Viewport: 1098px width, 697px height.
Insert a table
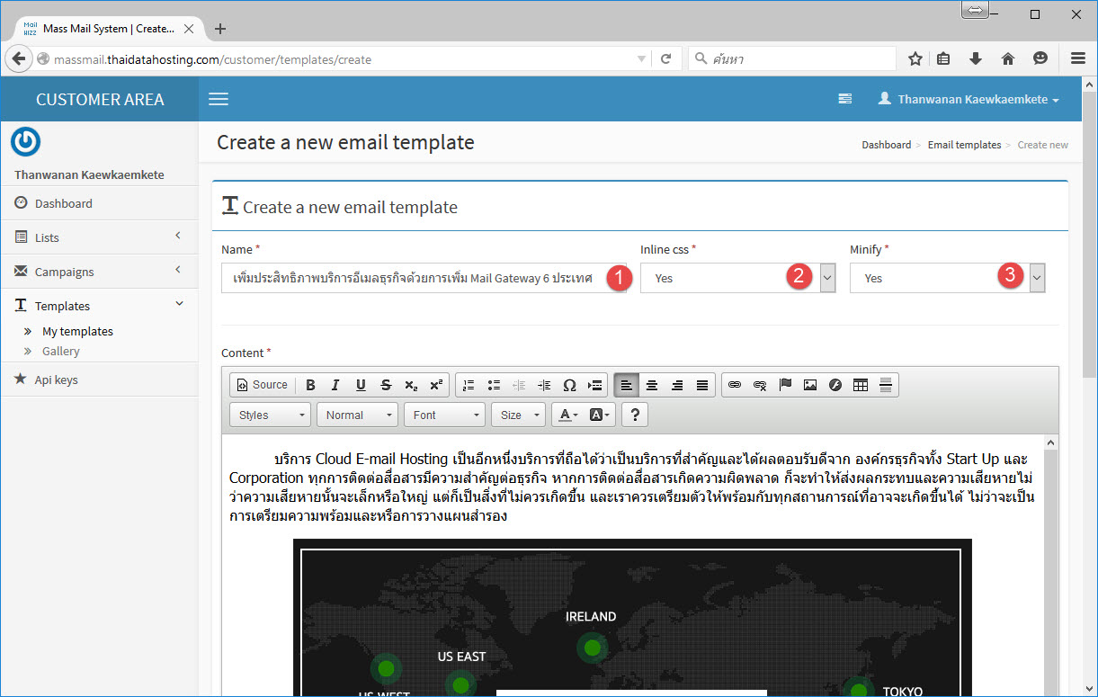point(861,385)
